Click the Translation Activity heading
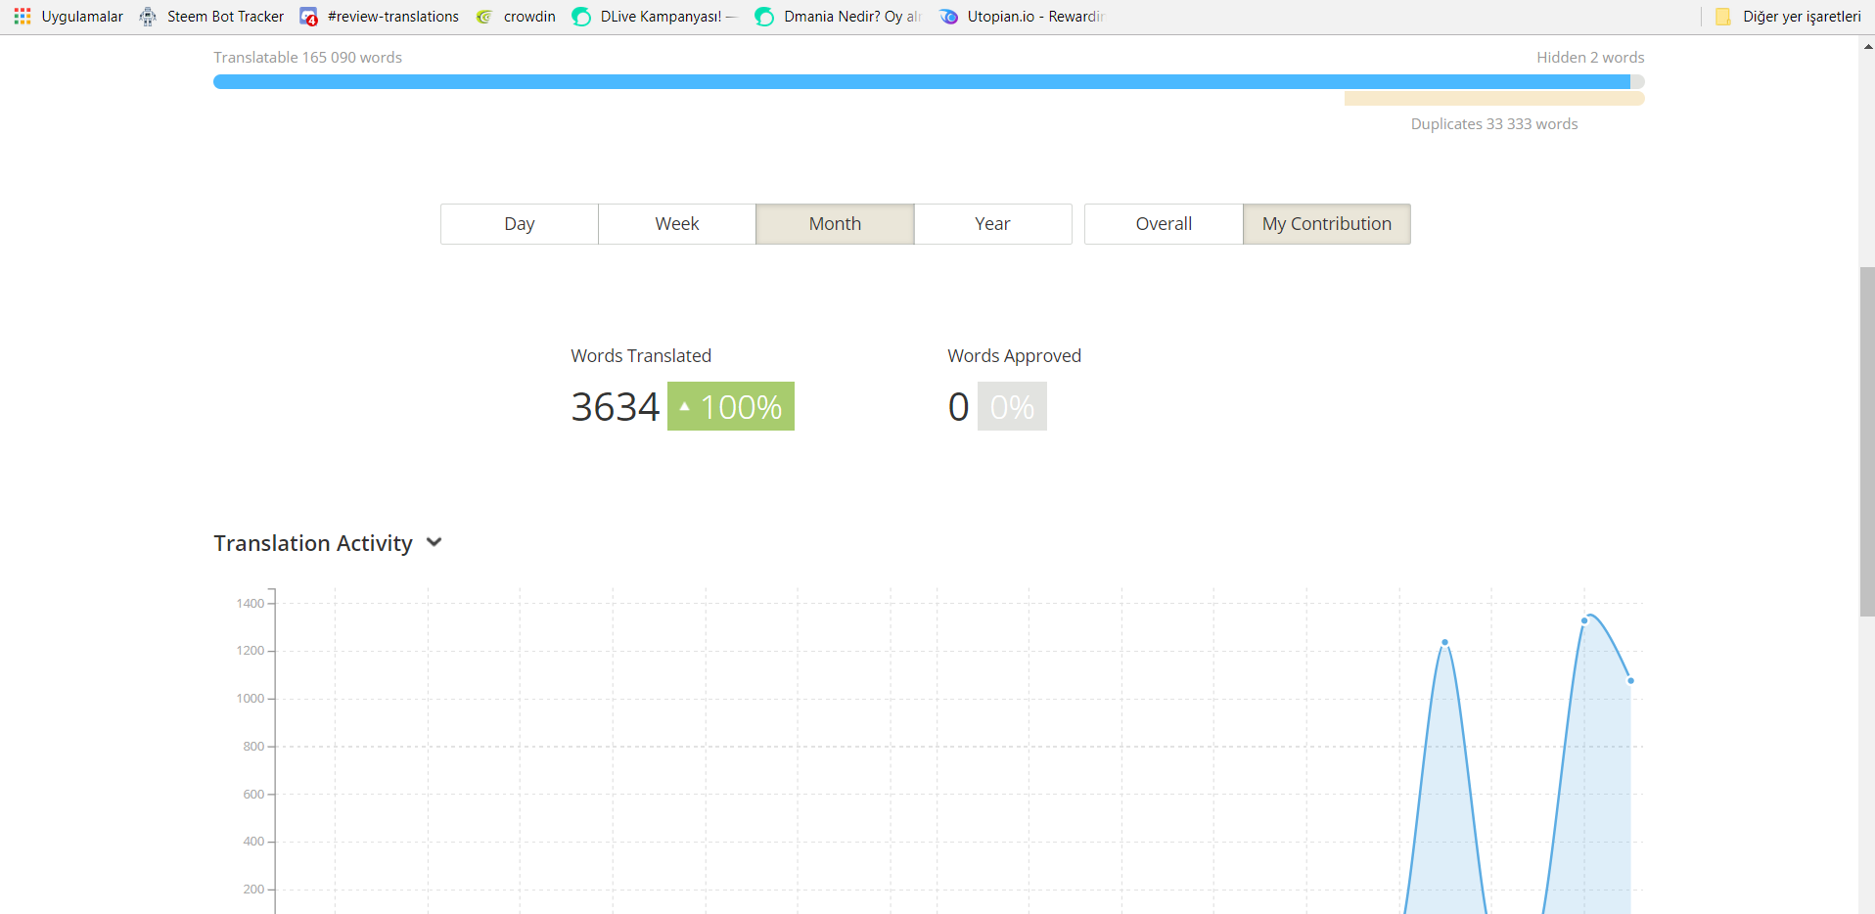The height and width of the screenshot is (914, 1875). click(313, 543)
